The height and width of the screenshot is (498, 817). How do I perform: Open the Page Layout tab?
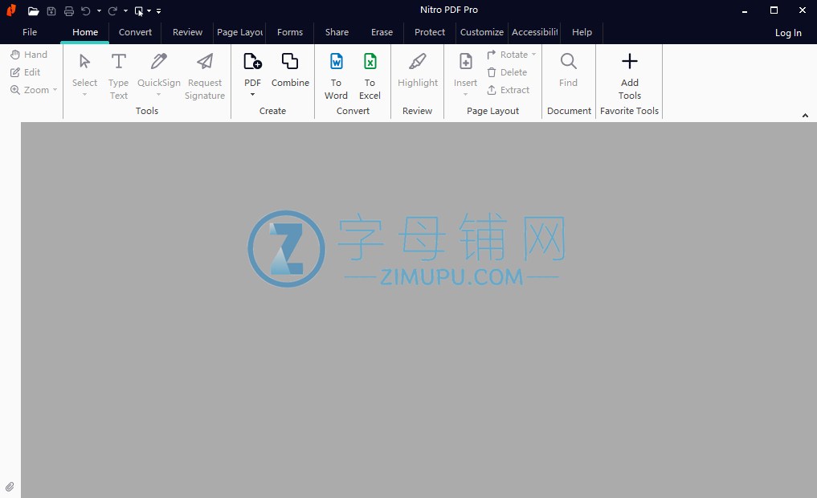(239, 32)
